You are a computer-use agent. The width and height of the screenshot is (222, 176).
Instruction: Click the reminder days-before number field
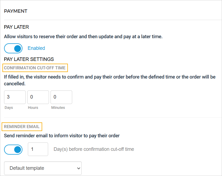(38, 149)
